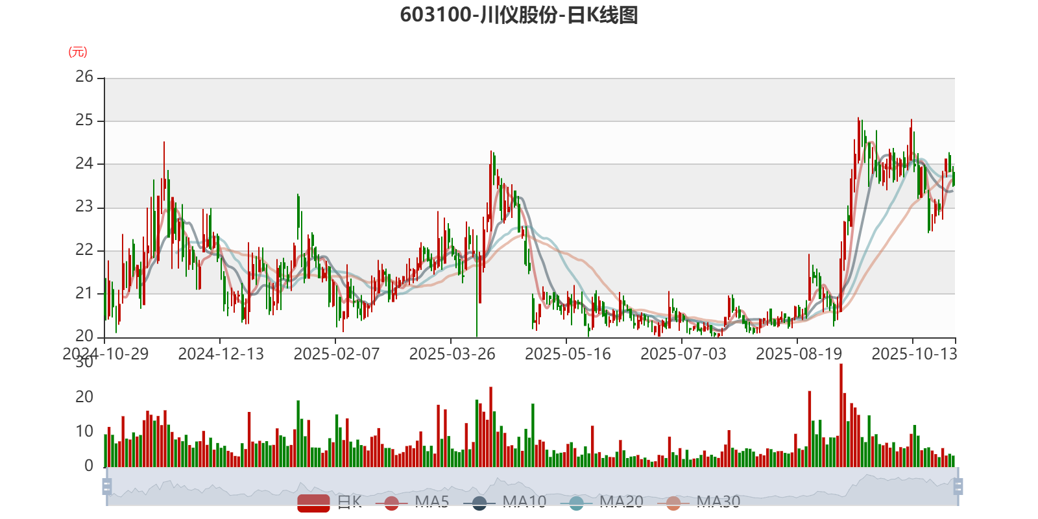Click the 22 price axis label
The width and height of the screenshot is (1038, 519).
pos(84,250)
